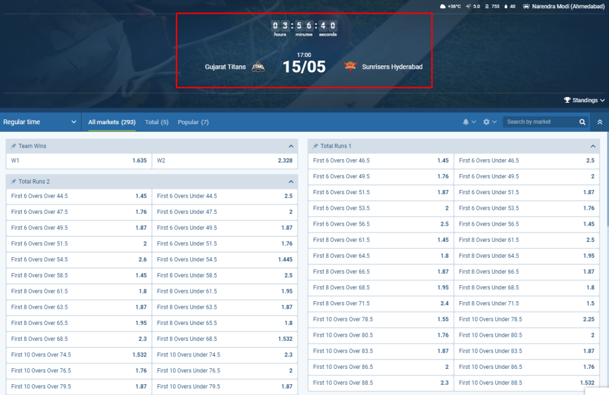
Task: Open the bell notifications dropdown arrow
Action: pyautogui.click(x=474, y=122)
